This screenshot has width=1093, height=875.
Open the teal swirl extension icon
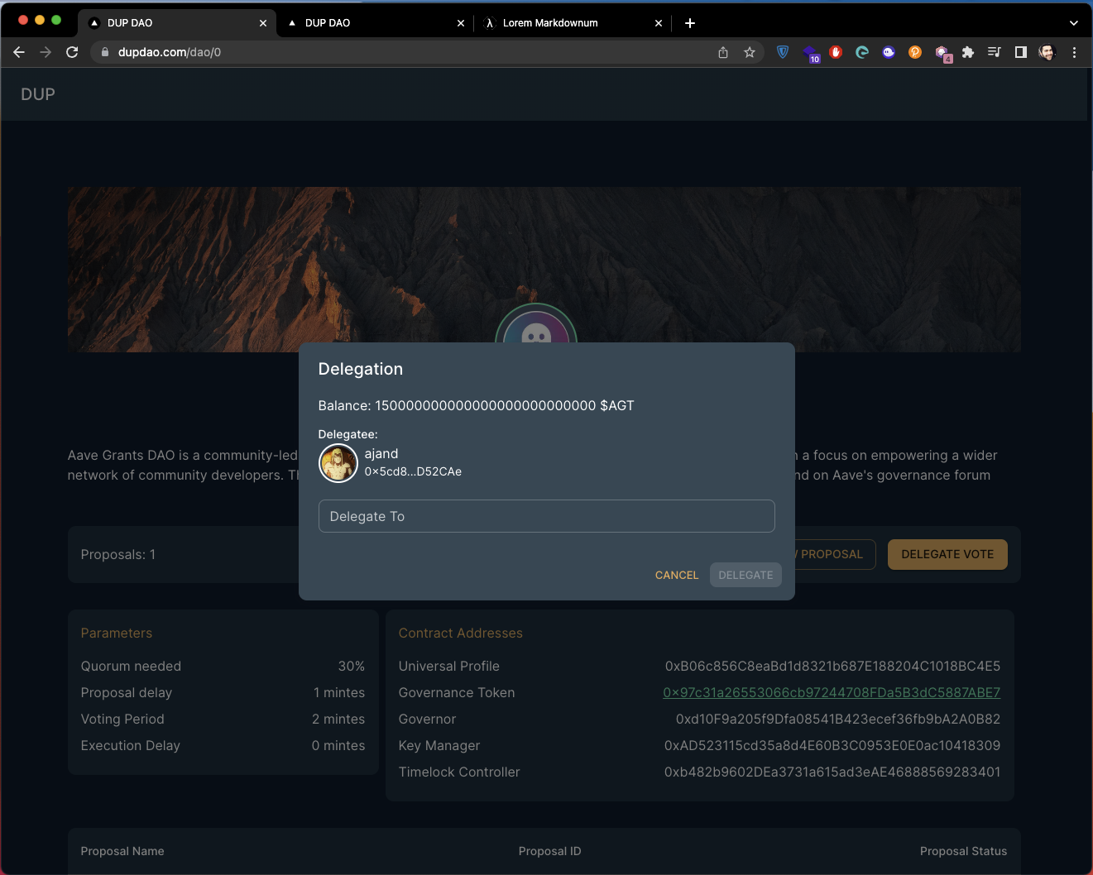point(862,52)
